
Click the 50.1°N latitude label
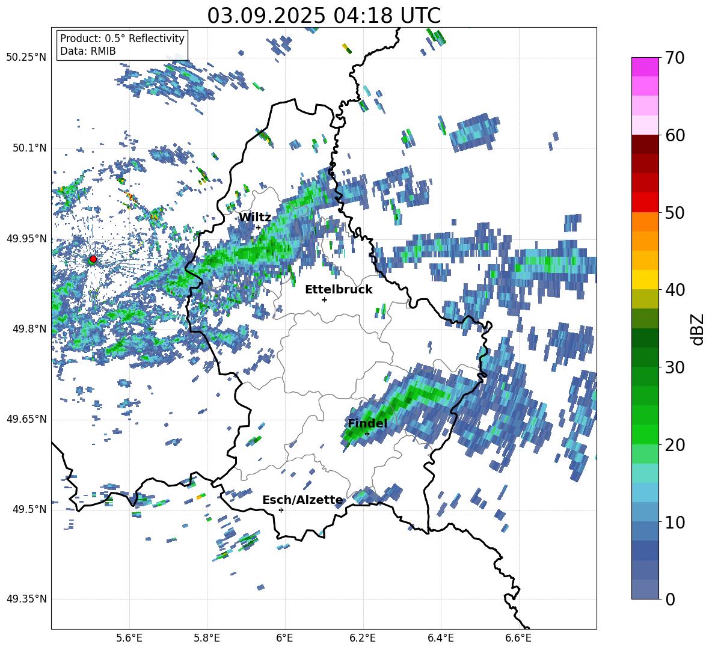tap(29, 148)
